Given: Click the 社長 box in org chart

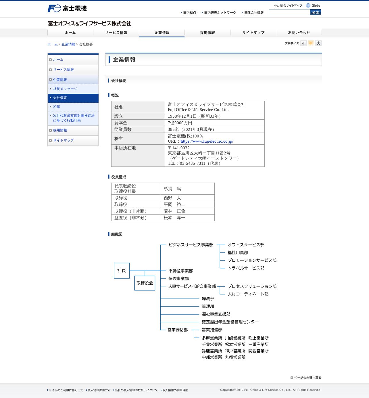Looking at the screenshot, I should 122,271.
